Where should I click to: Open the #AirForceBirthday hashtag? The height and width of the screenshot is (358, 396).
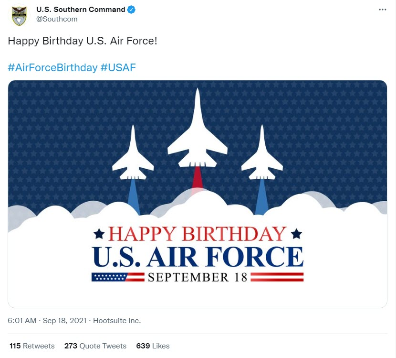coord(52,67)
